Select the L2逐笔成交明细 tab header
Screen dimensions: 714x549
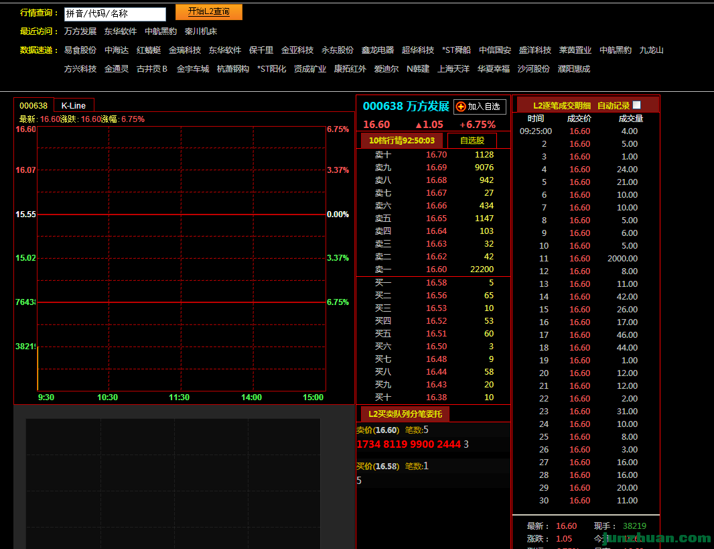click(562, 106)
